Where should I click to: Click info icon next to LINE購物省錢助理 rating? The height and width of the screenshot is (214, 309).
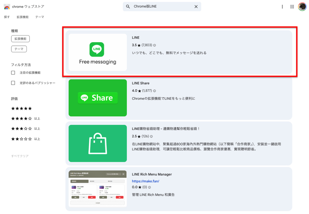(x=151, y=136)
